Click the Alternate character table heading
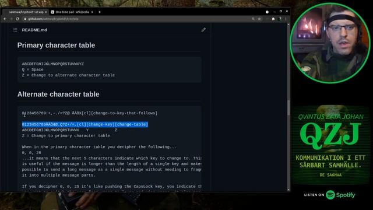Screen dimensions: 373x210 click(x=58, y=94)
